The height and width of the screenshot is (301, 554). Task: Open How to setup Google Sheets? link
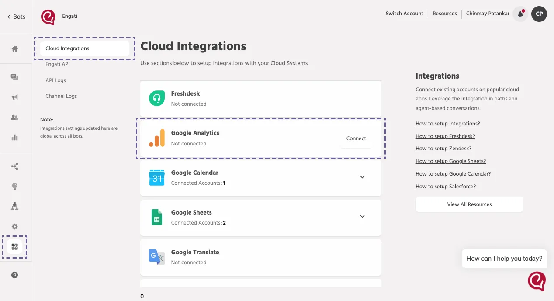[451, 161]
